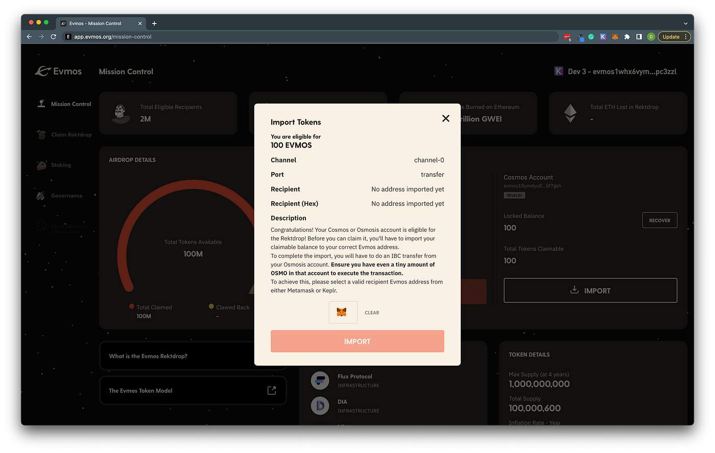Image resolution: width=715 pixels, height=453 pixels.
Task: Click CLEAR next to the MetaMask icon
Action: tap(372, 313)
